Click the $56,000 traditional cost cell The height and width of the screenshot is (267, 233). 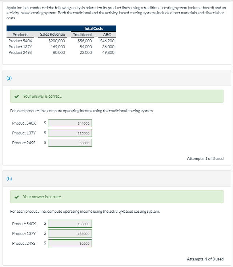click(85, 41)
